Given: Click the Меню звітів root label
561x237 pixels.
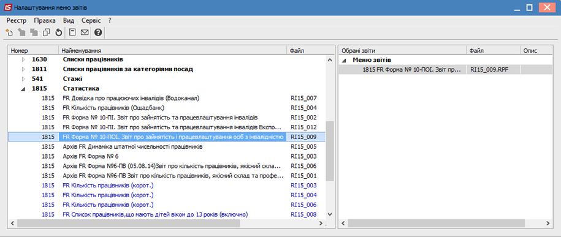Looking at the screenshot, I should point(372,60).
